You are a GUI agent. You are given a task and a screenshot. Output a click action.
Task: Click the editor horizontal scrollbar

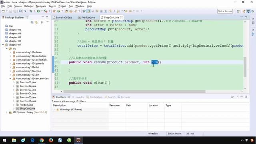(134, 92)
